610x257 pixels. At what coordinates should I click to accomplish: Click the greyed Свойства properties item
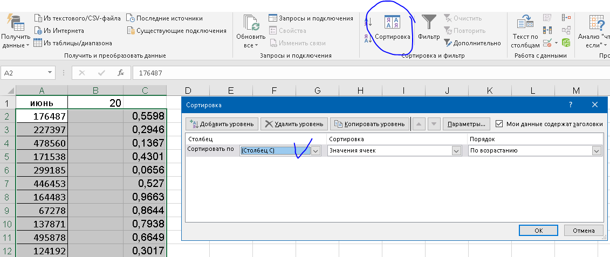tap(288, 31)
